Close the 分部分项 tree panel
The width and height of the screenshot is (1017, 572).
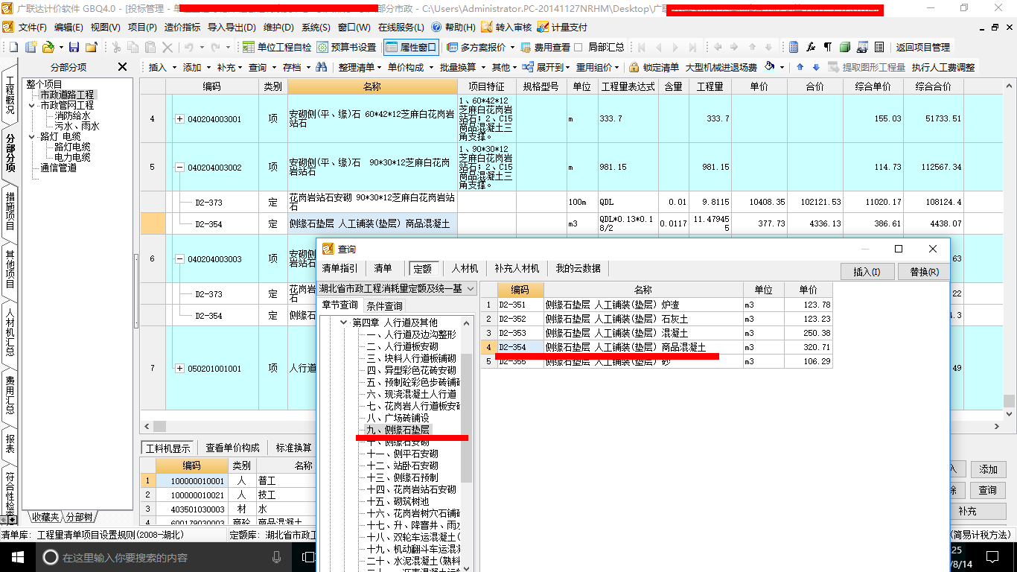click(123, 67)
